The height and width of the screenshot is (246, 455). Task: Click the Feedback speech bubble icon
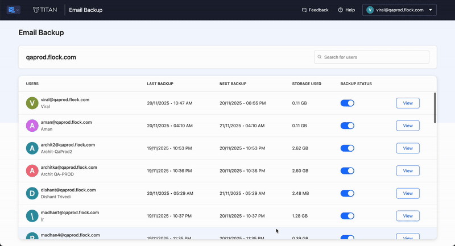click(304, 10)
